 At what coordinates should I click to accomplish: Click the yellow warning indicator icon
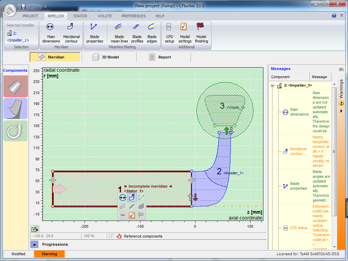click(341, 103)
